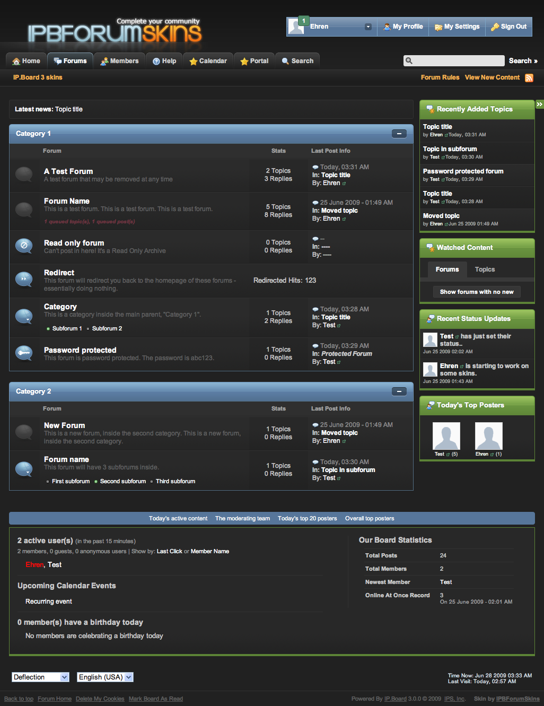Click Test's avatar in Top Posters

[x=446, y=436]
